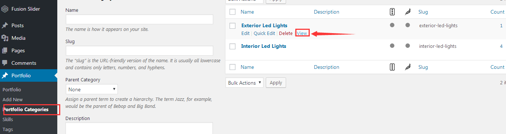
Task: Toggle the select-all checkbox in table header
Action: (x=232, y=12)
